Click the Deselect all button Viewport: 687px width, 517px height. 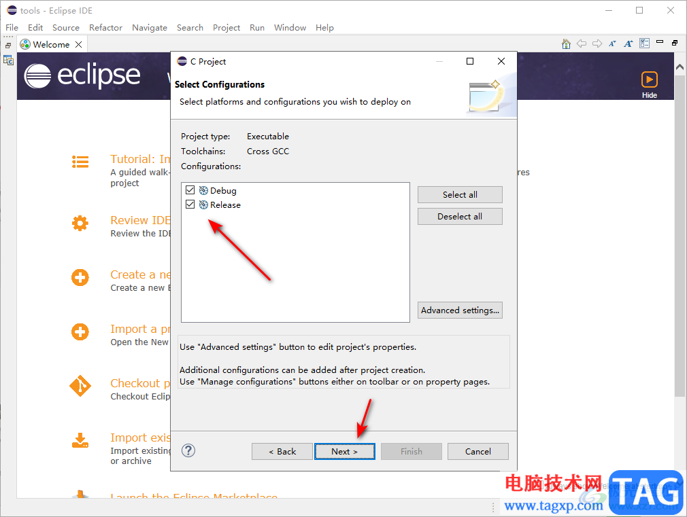tap(460, 216)
